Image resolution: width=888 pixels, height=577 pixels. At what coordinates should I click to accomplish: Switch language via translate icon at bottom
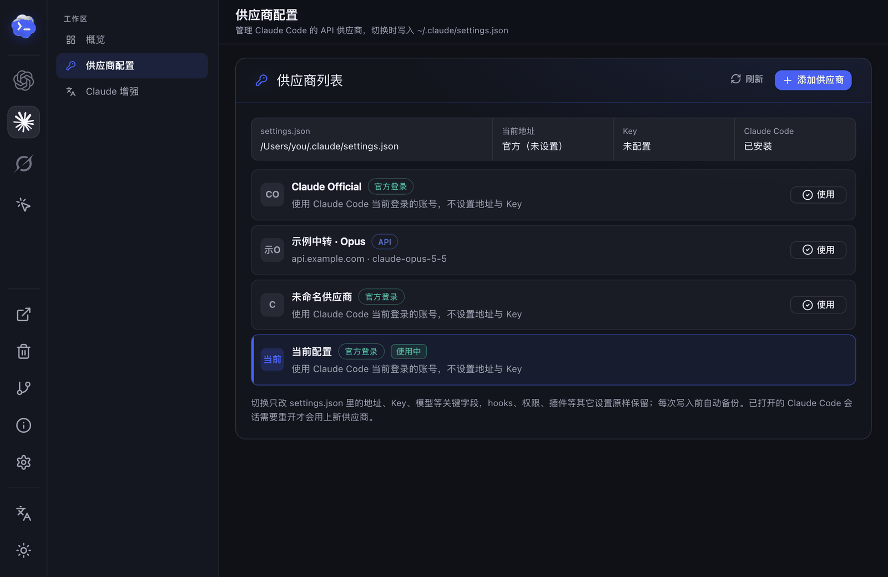(x=23, y=513)
